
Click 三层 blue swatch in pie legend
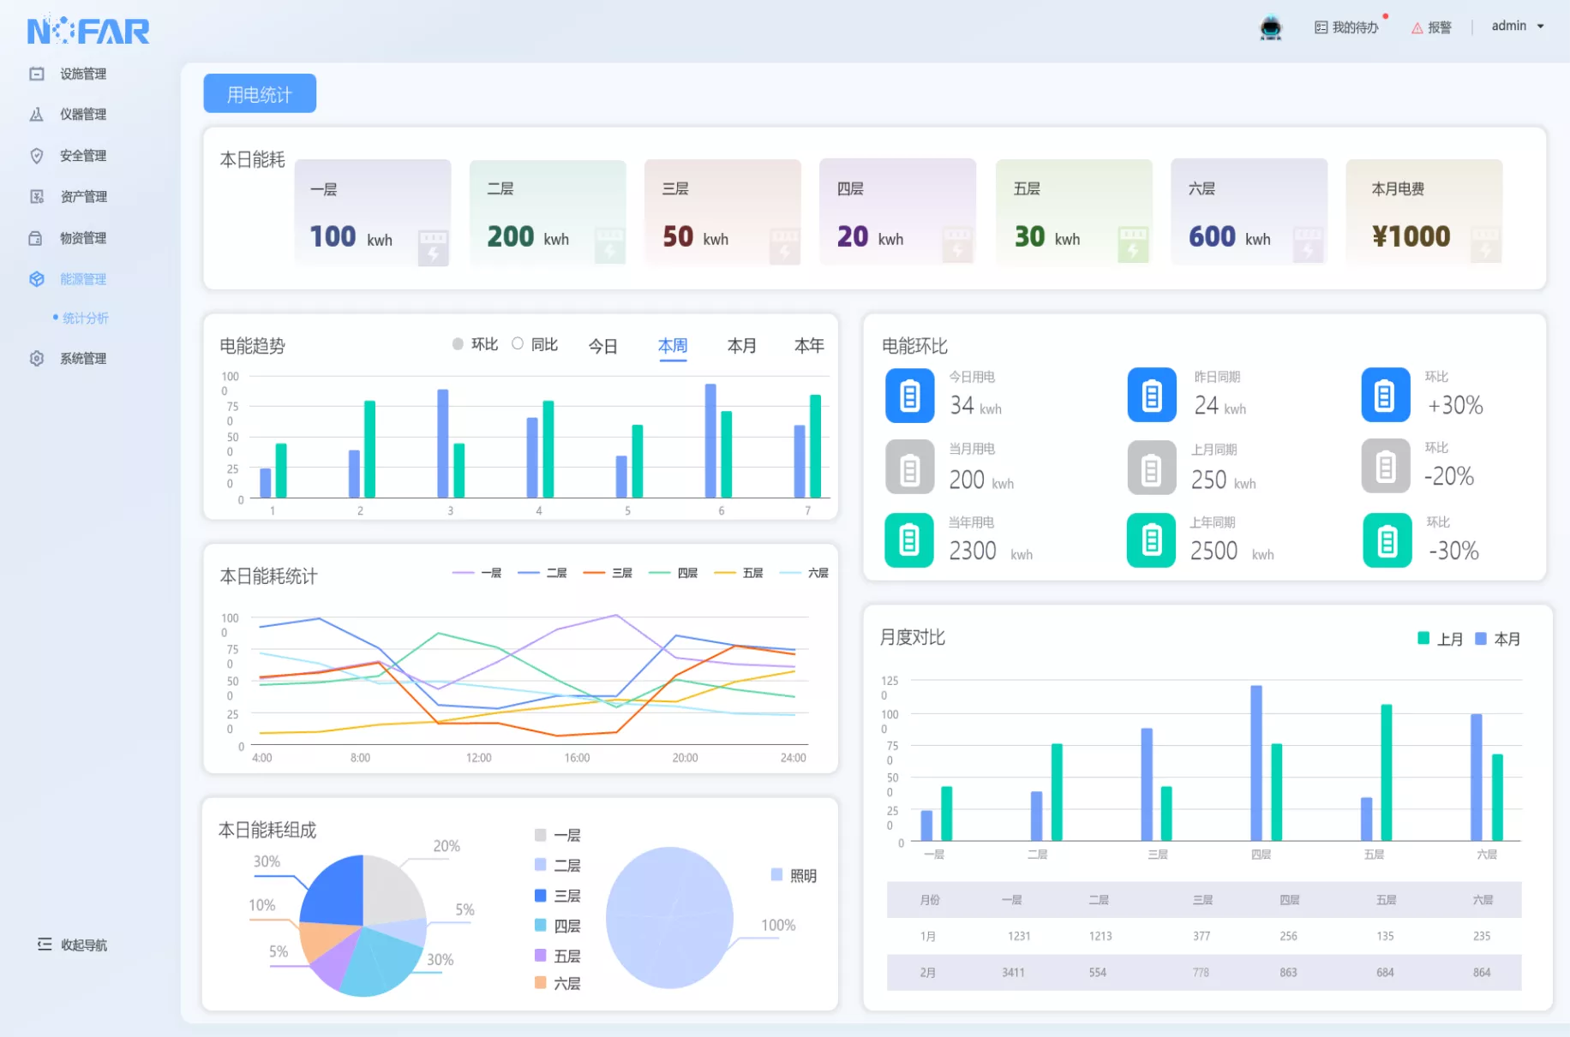pos(540,896)
